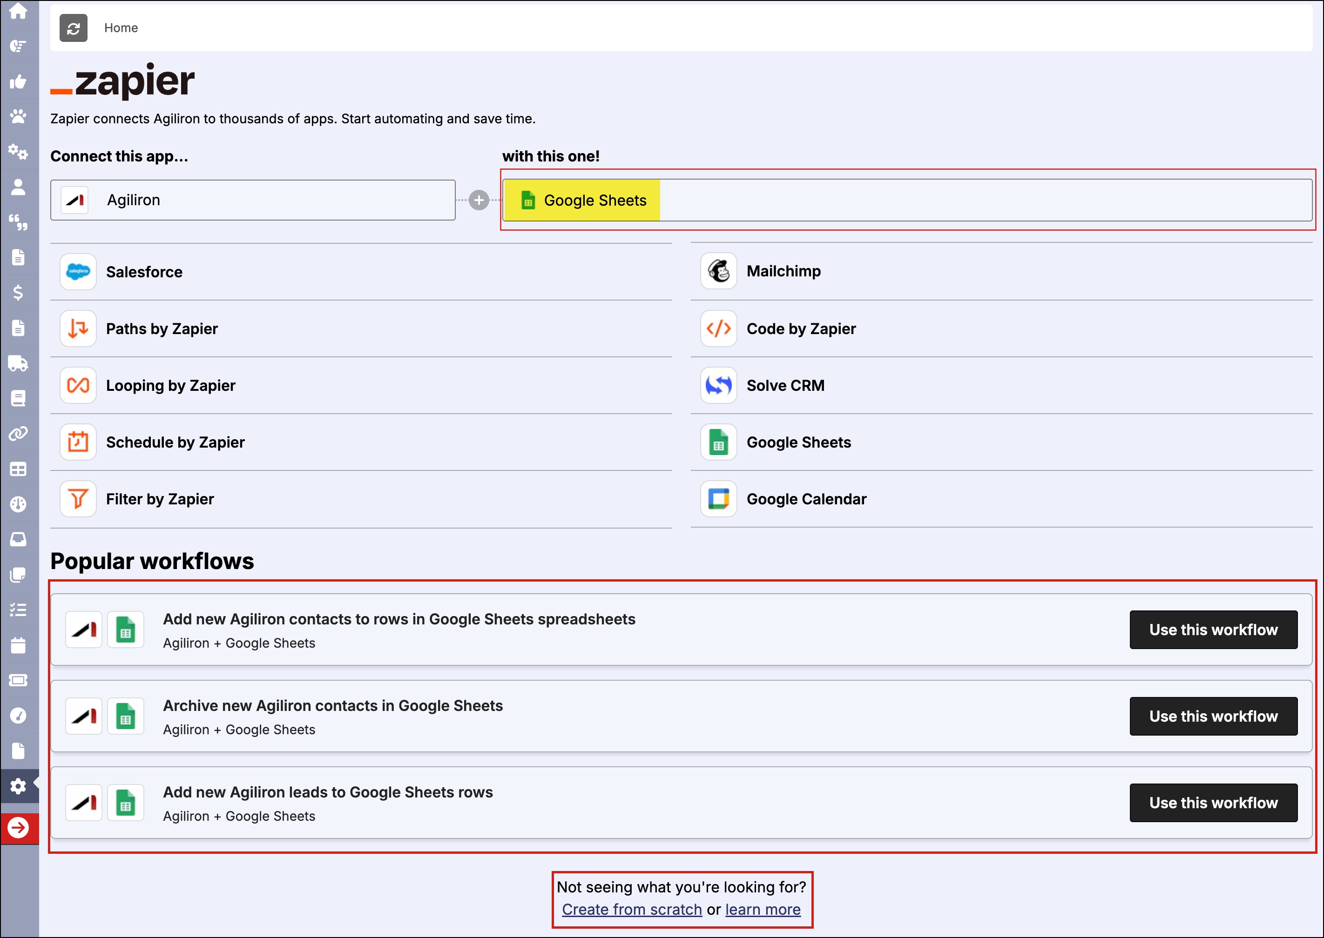The height and width of the screenshot is (938, 1324).
Task: Follow the learn more link
Action: (x=762, y=909)
